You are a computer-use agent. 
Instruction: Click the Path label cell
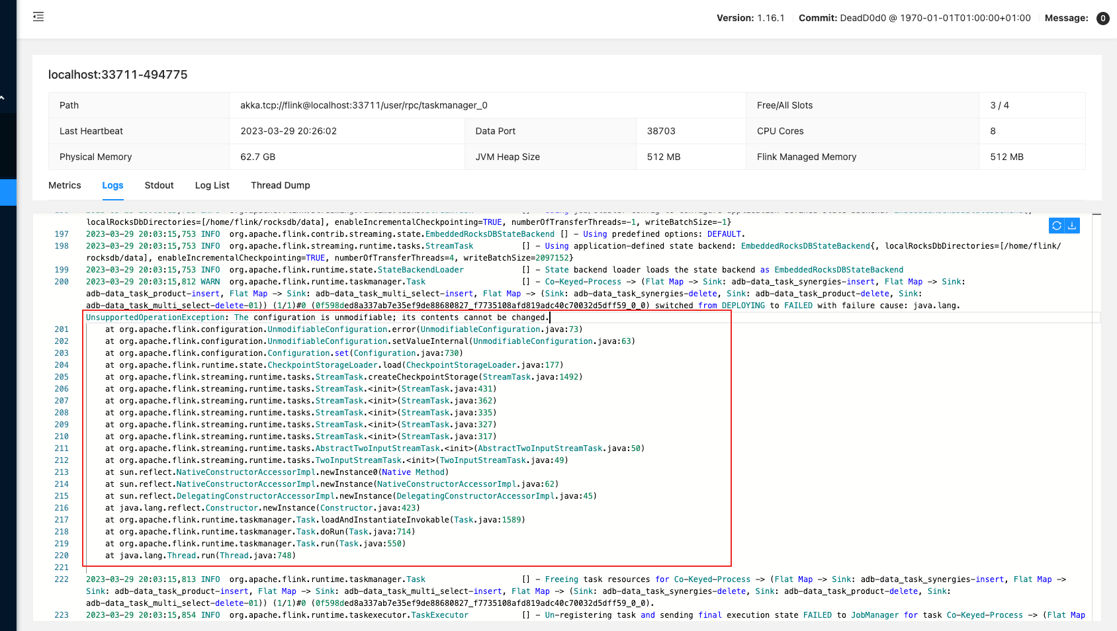pos(139,105)
